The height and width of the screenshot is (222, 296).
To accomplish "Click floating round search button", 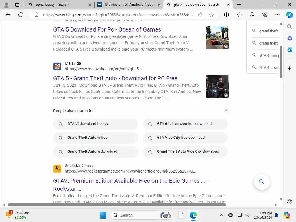I will [x=262, y=182].
